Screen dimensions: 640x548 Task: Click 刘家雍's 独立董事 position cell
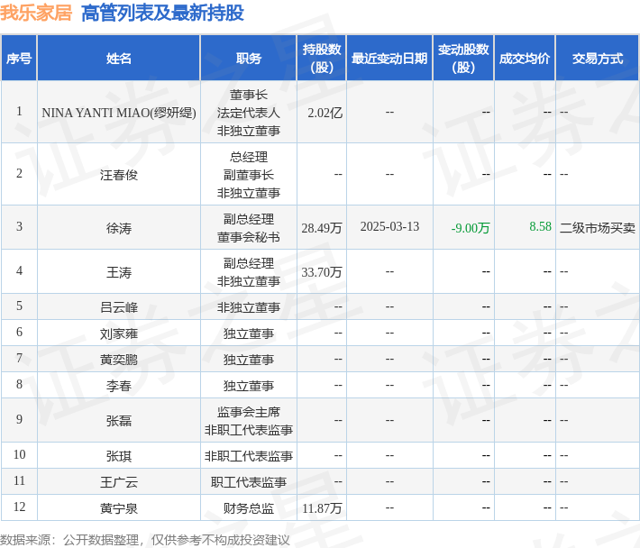pyautogui.click(x=249, y=333)
